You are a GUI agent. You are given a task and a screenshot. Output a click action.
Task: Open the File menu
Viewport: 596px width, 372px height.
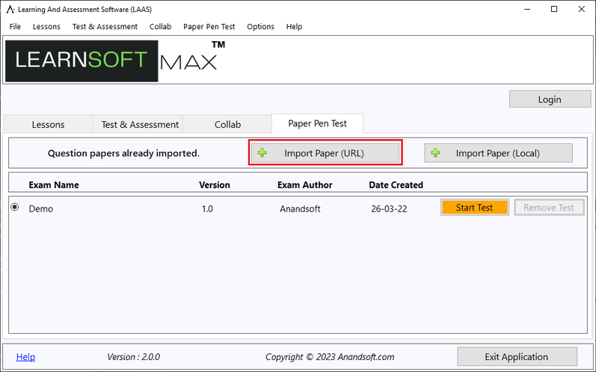pos(15,26)
